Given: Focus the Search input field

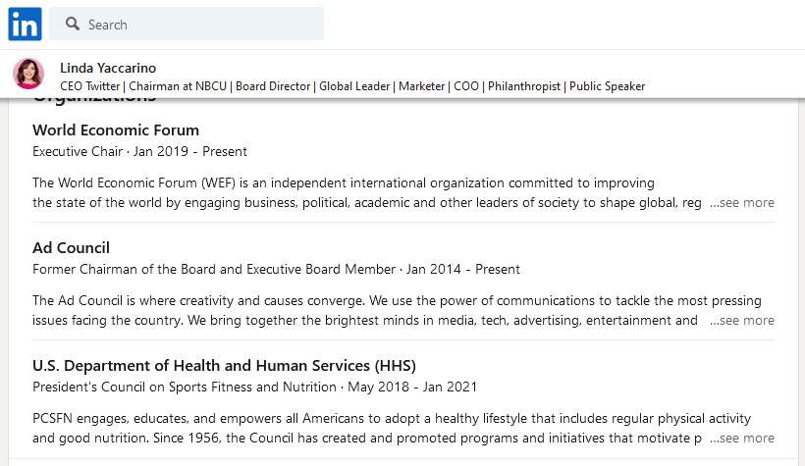Looking at the screenshot, I should pyautogui.click(x=187, y=25).
